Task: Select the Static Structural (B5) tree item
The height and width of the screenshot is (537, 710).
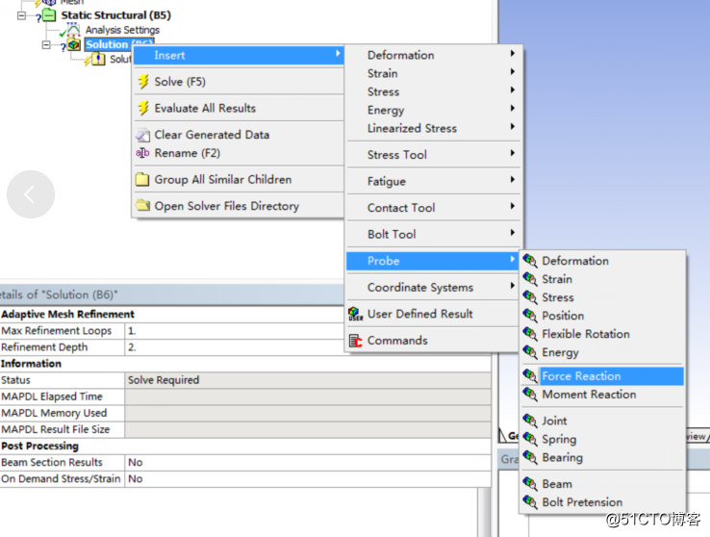Action: [115, 15]
